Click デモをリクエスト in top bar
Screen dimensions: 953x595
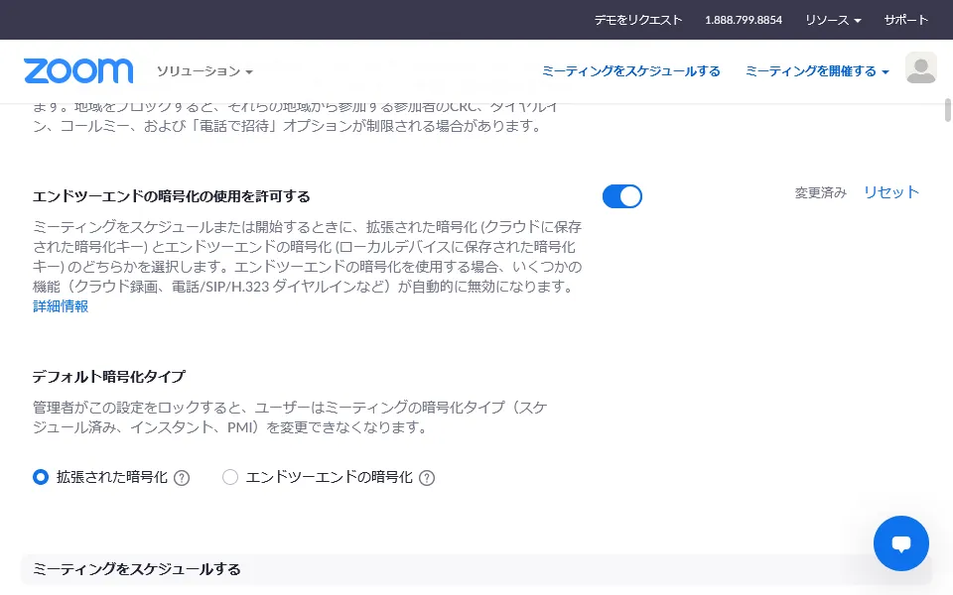click(638, 20)
